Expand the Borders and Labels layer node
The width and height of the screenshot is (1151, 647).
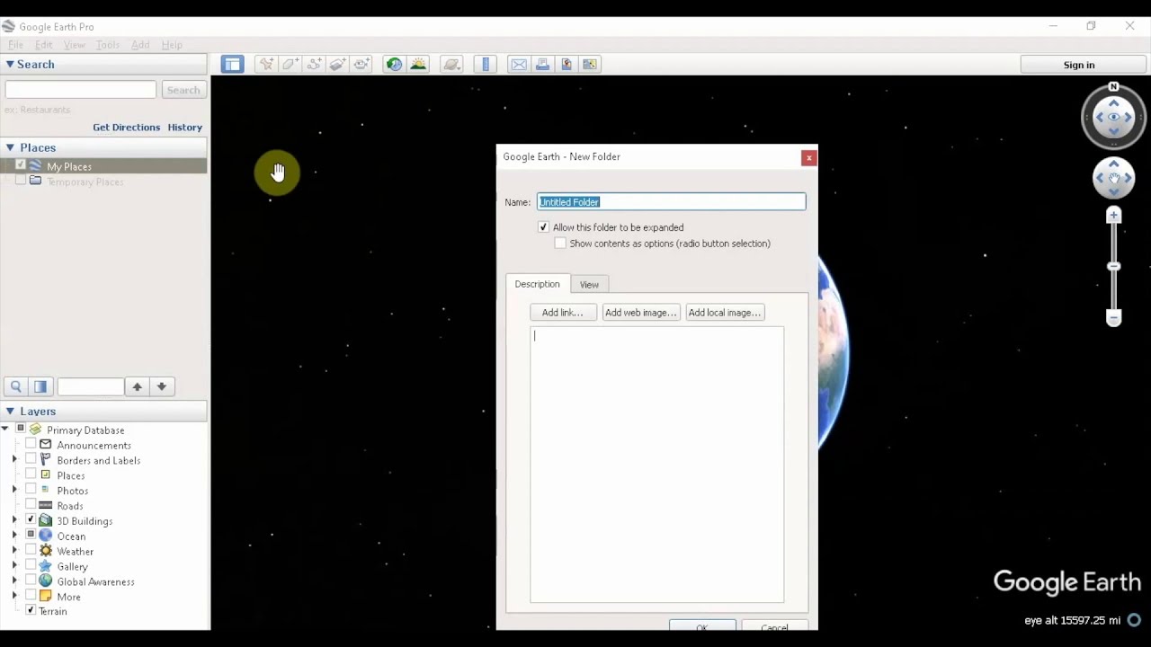click(x=14, y=460)
